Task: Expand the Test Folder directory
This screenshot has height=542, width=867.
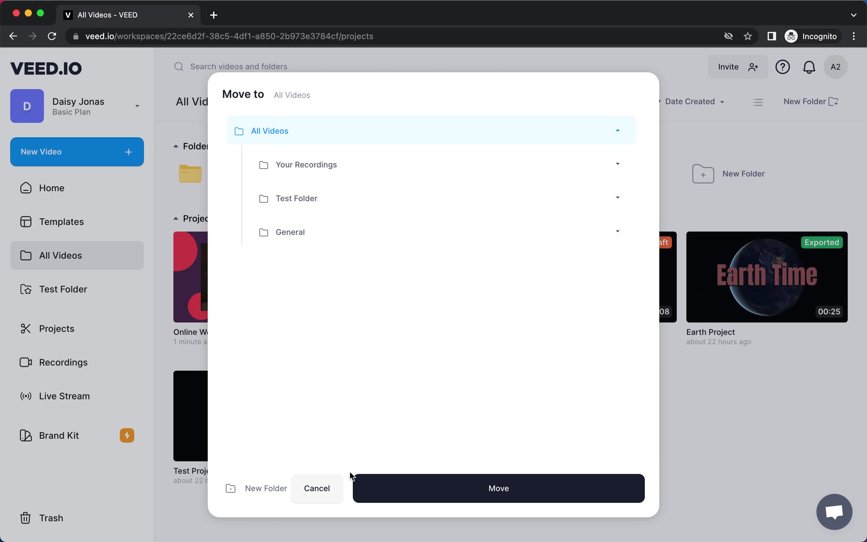Action: click(x=617, y=198)
